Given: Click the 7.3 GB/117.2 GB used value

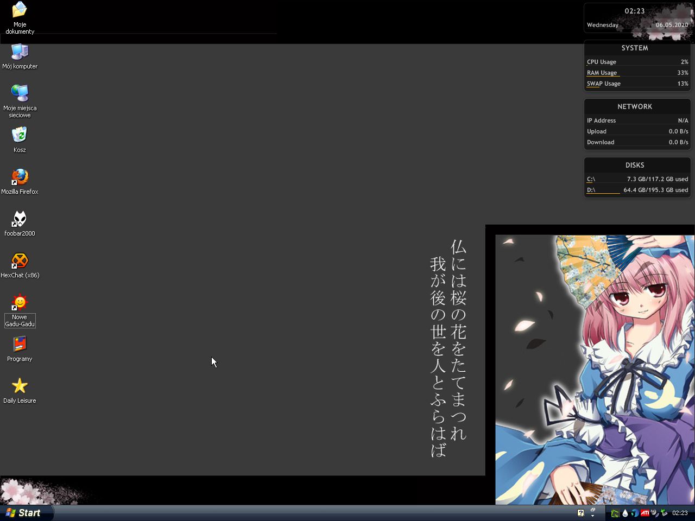Looking at the screenshot, I should coord(658,179).
